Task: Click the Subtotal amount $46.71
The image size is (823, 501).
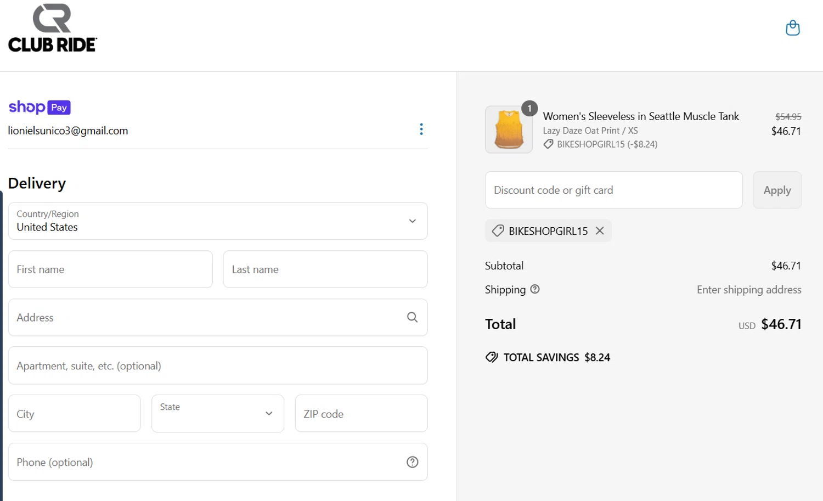Action: point(786,266)
